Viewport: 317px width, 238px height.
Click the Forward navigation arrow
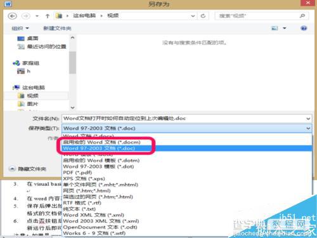(x=26, y=16)
